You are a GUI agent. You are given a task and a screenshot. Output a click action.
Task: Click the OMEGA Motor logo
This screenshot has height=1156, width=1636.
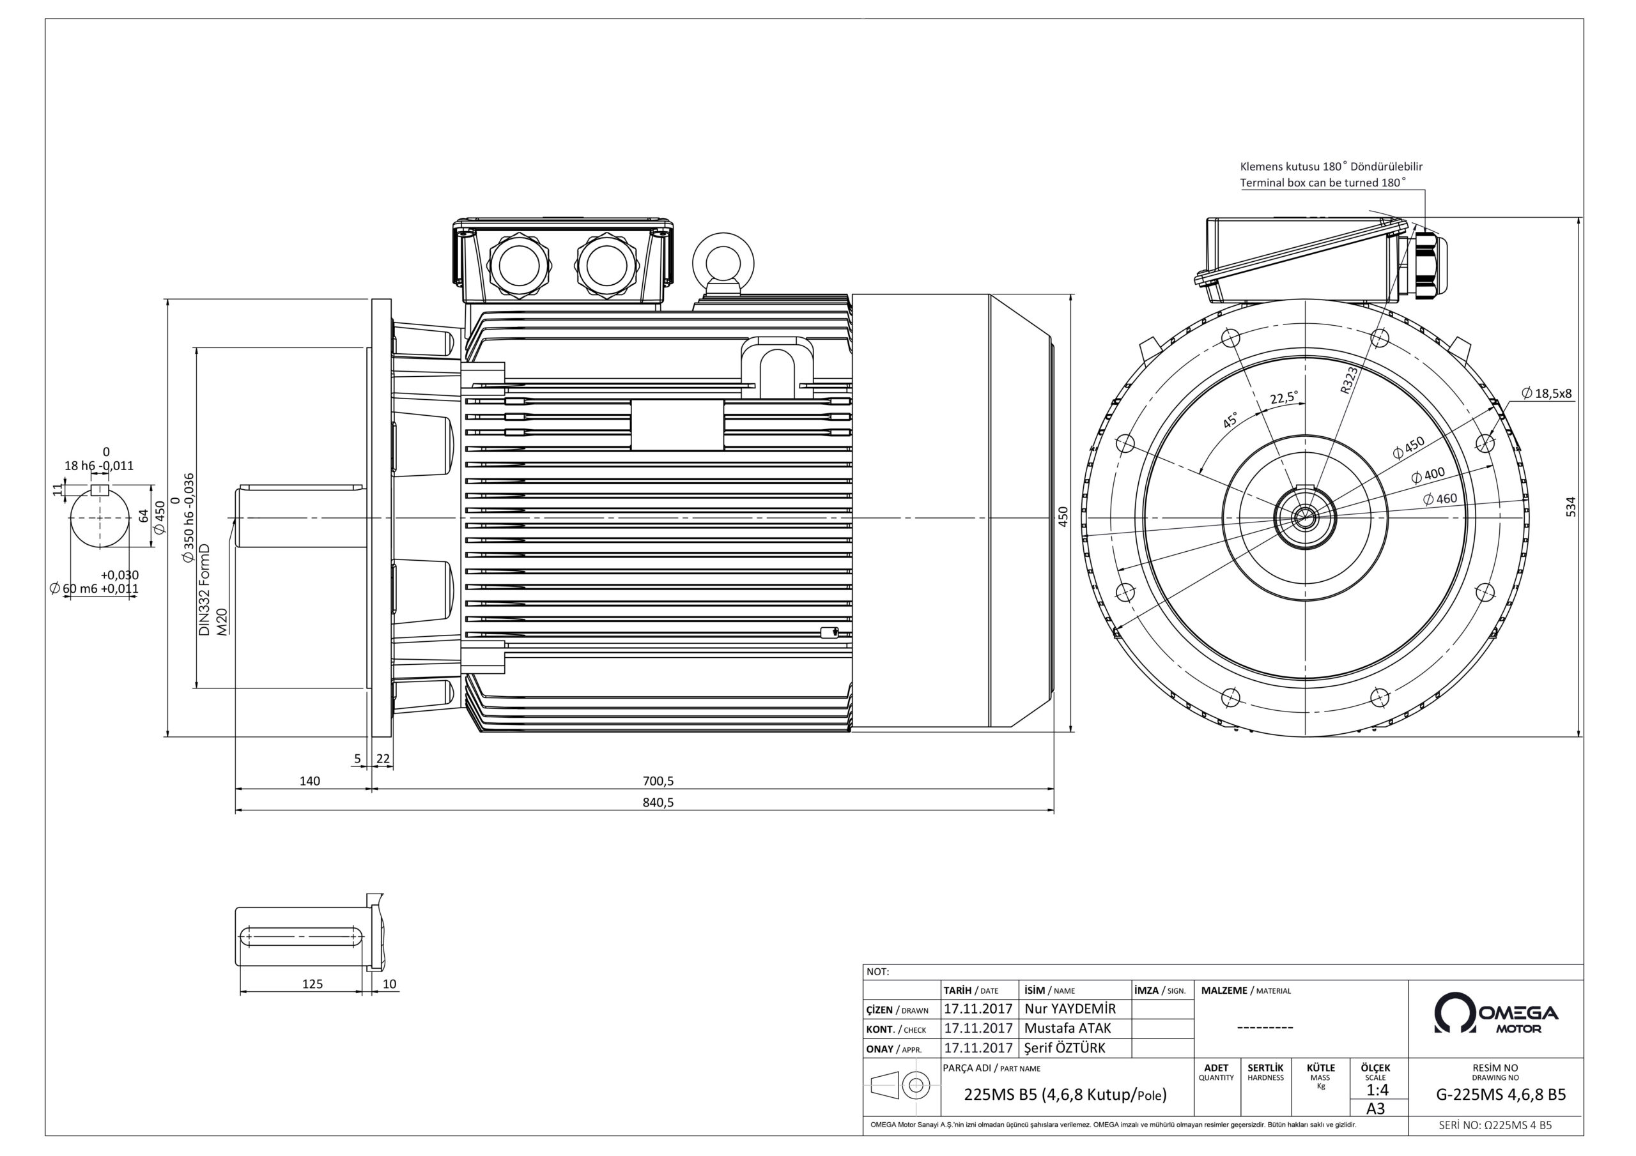(x=1495, y=1014)
